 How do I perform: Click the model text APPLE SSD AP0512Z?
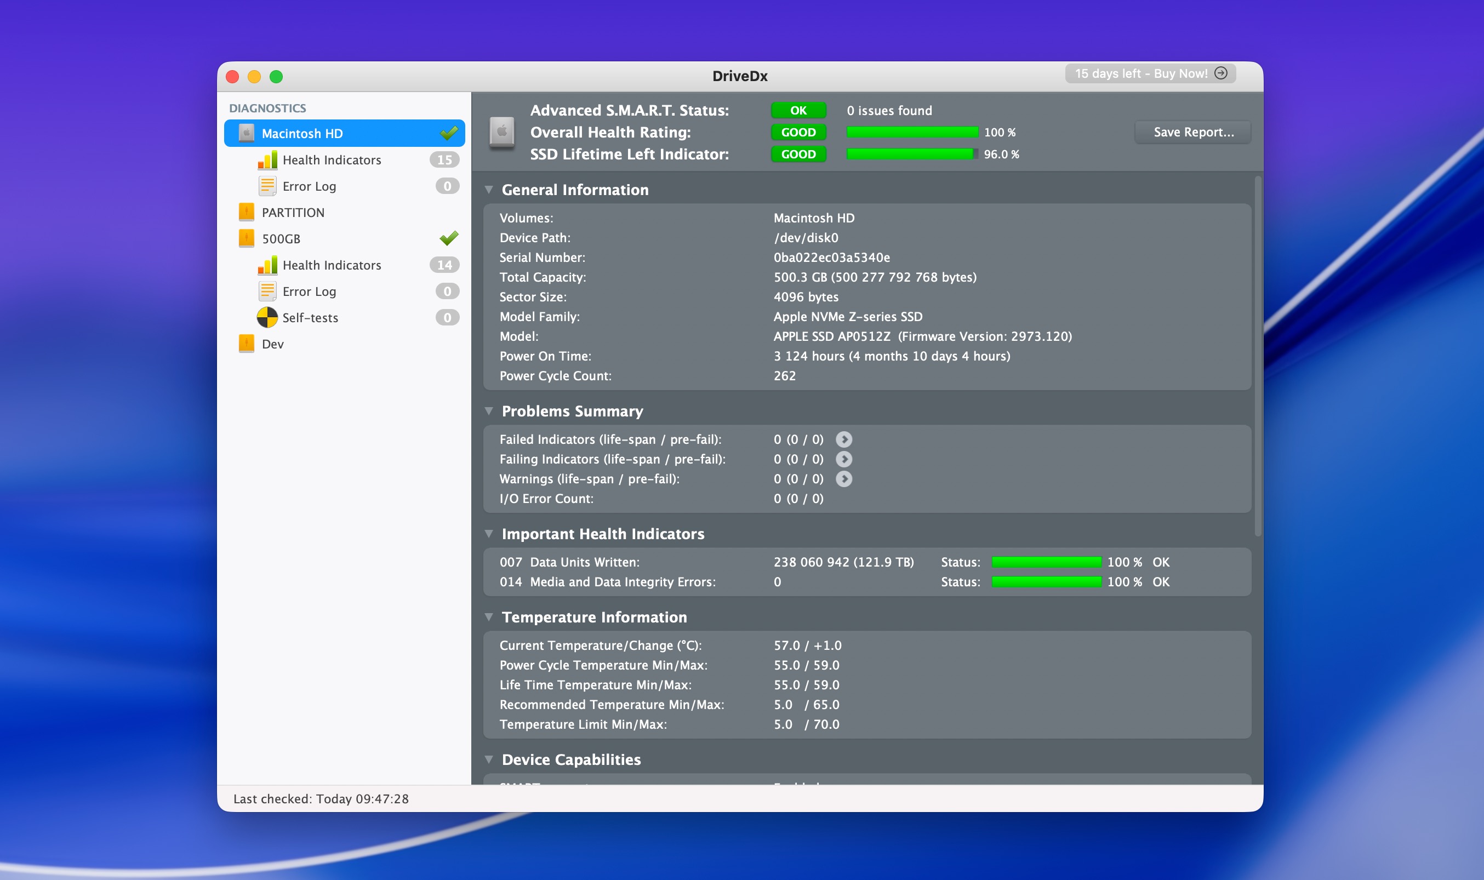click(x=832, y=336)
